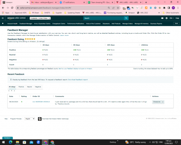The image size is (181, 145).
Task: Open the Seller Central hamburger menu
Action: 3,18
